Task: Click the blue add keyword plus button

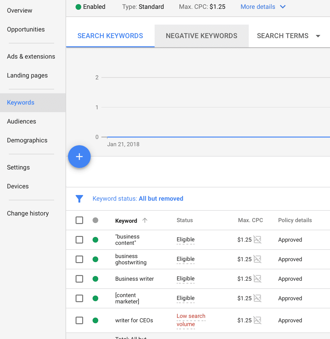Action: [x=79, y=157]
